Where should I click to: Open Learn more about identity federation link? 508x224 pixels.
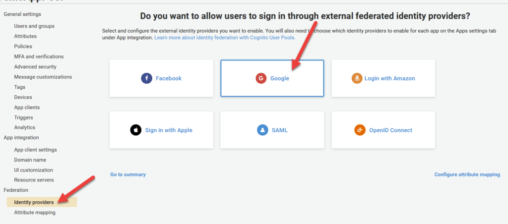click(225, 38)
